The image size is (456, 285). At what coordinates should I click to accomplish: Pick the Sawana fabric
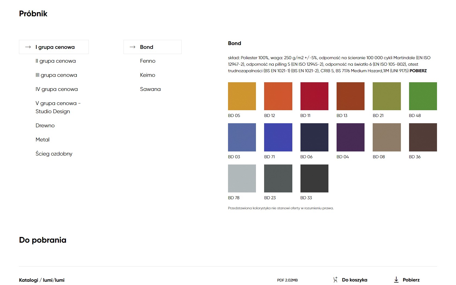(x=150, y=89)
